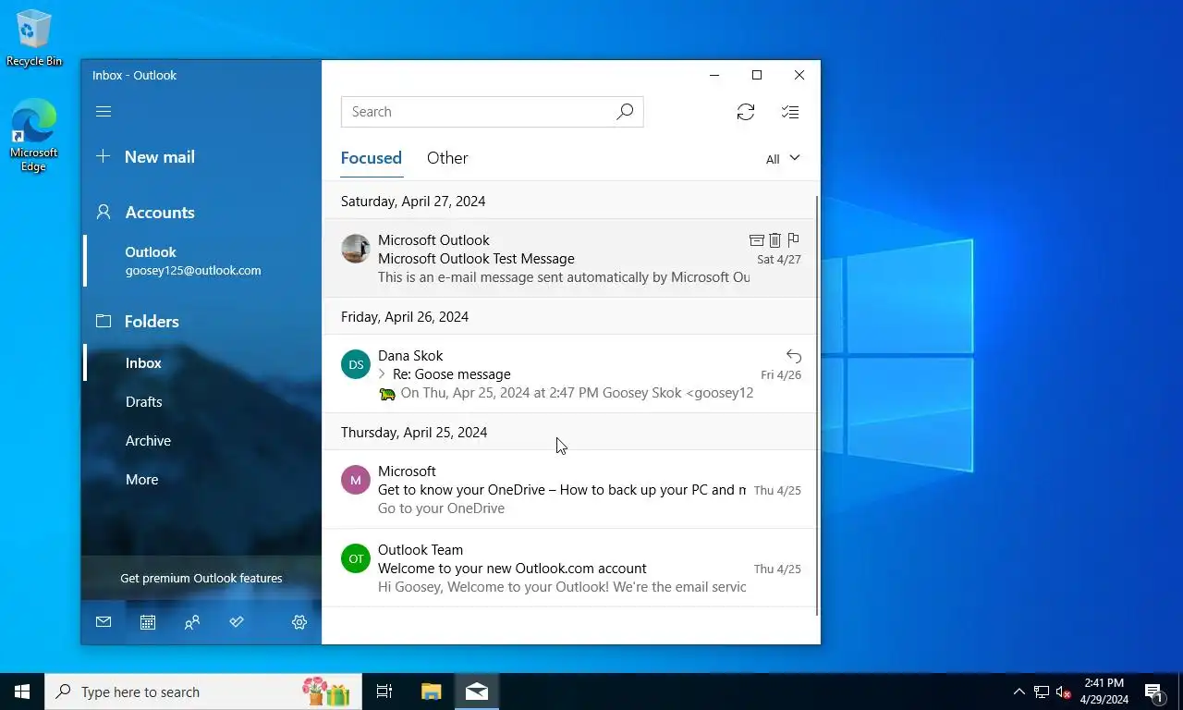Click the New mail plus icon
The image size is (1183, 710).
[x=104, y=157]
